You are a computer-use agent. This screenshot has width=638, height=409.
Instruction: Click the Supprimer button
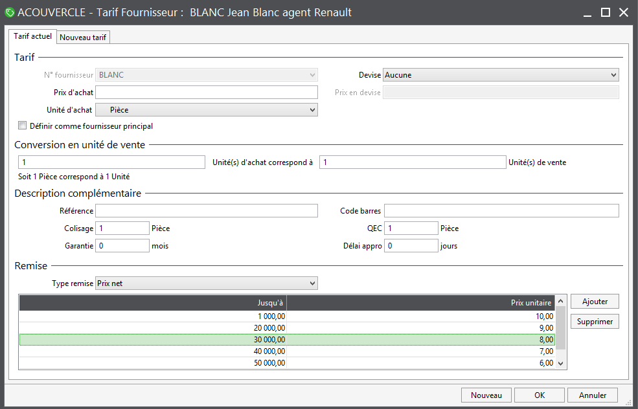tap(595, 322)
